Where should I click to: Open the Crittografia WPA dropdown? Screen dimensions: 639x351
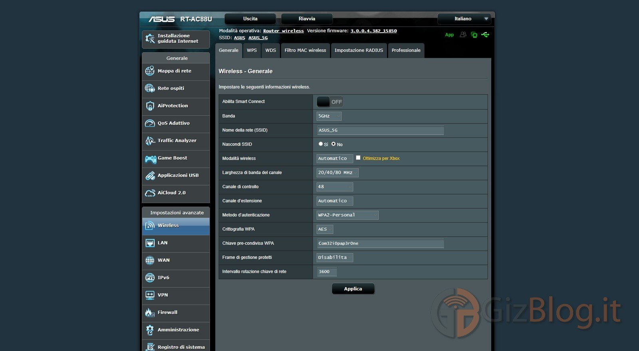point(325,229)
